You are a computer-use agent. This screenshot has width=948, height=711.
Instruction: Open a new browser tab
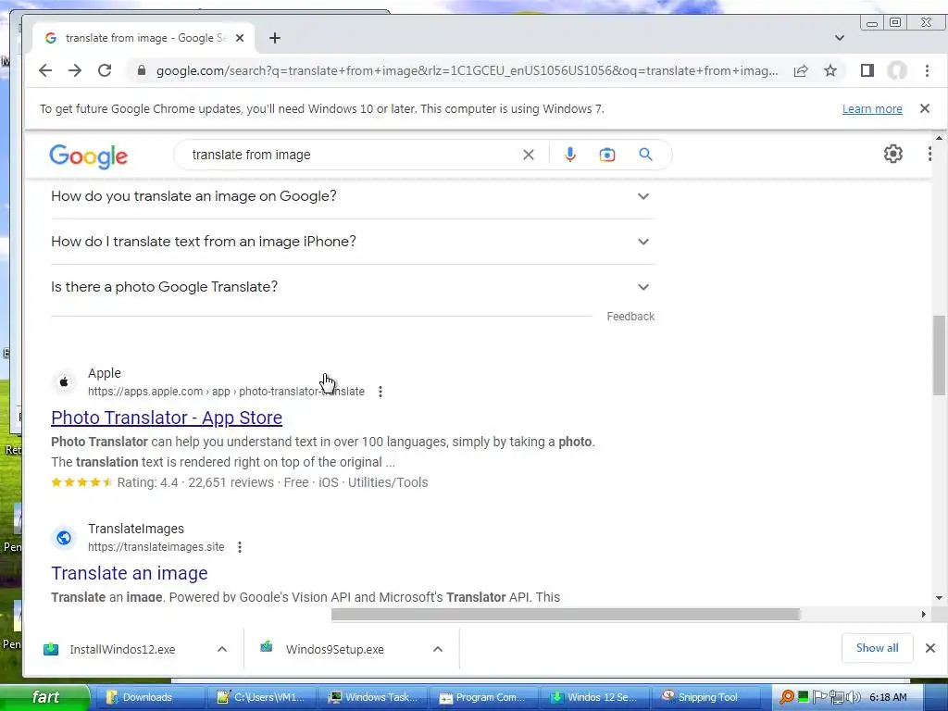coord(274,38)
